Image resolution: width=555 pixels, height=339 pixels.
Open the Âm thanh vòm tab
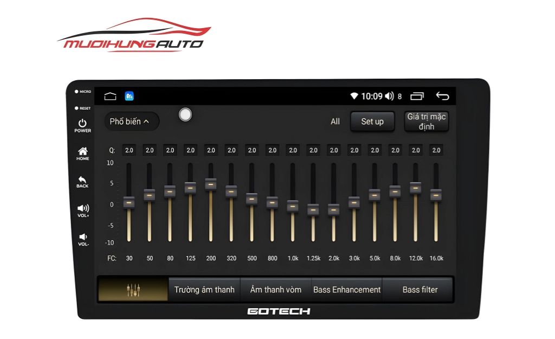coord(275,290)
